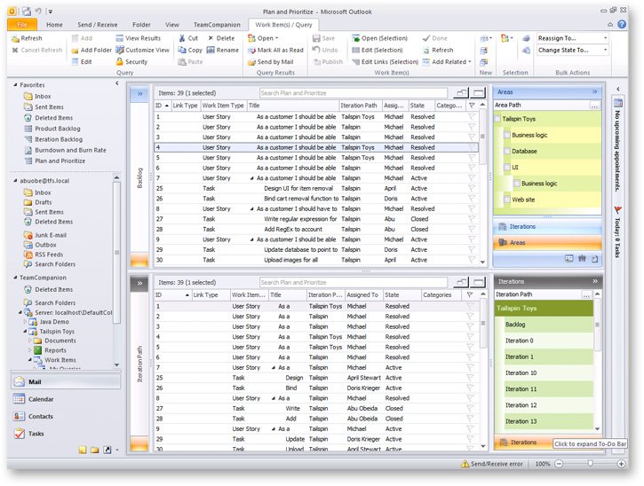Check the Database area checkbox

[x=506, y=152]
